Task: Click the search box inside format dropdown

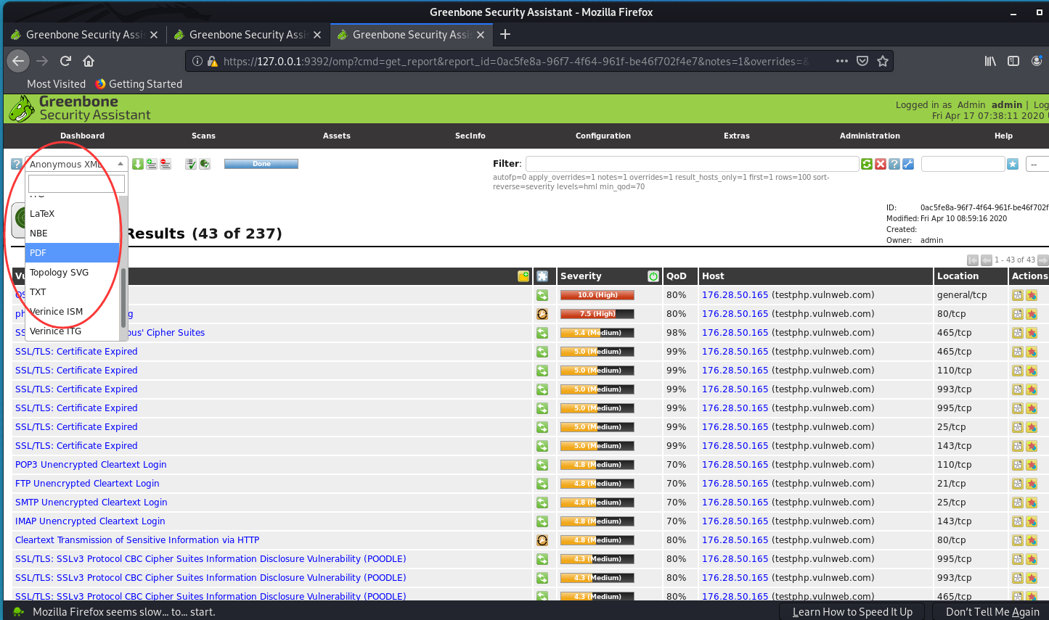Action: click(x=76, y=183)
